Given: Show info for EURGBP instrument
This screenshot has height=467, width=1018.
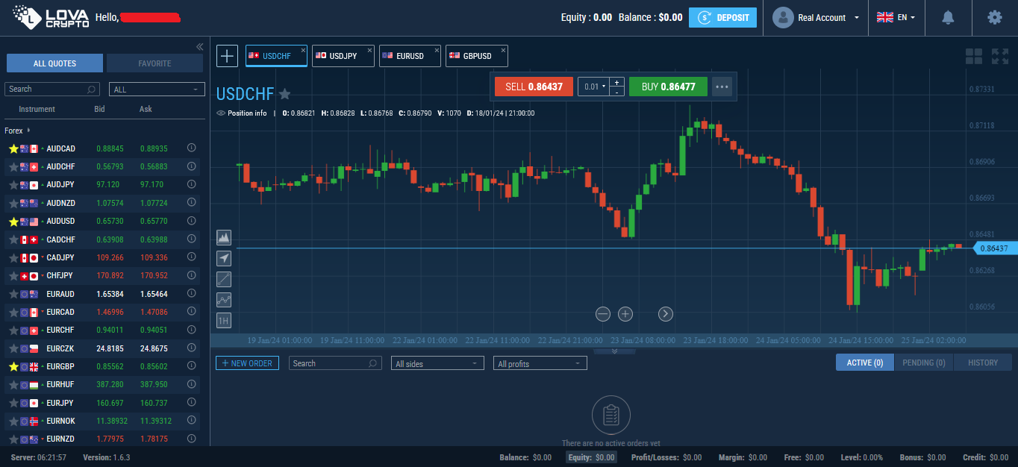Looking at the screenshot, I should coord(191,366).
